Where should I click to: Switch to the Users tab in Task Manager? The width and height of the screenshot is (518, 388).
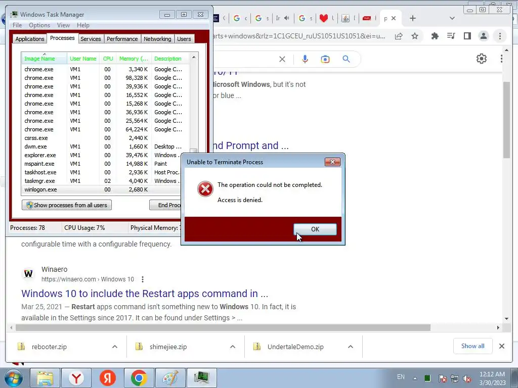(184, 39)
